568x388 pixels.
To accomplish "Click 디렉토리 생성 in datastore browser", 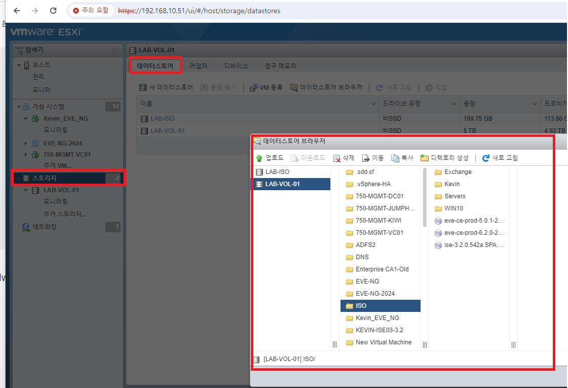I will tap(444, 158).
